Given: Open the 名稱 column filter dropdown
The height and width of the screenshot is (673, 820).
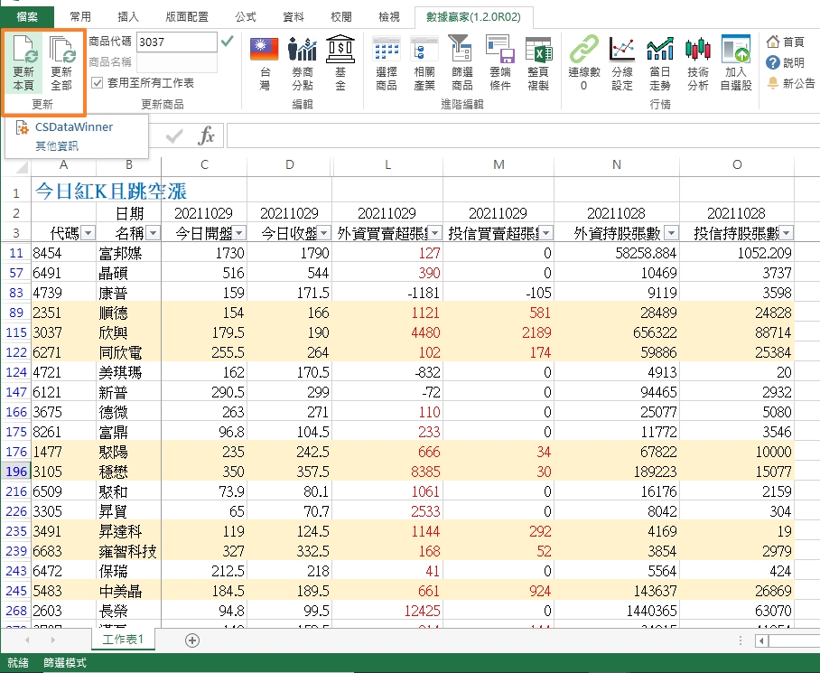Looking at the screenshot, I should click(153, 233).
